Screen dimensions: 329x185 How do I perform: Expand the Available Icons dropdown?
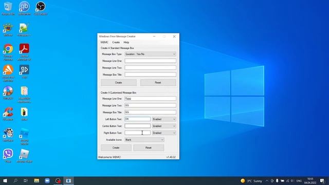[144, 140]
